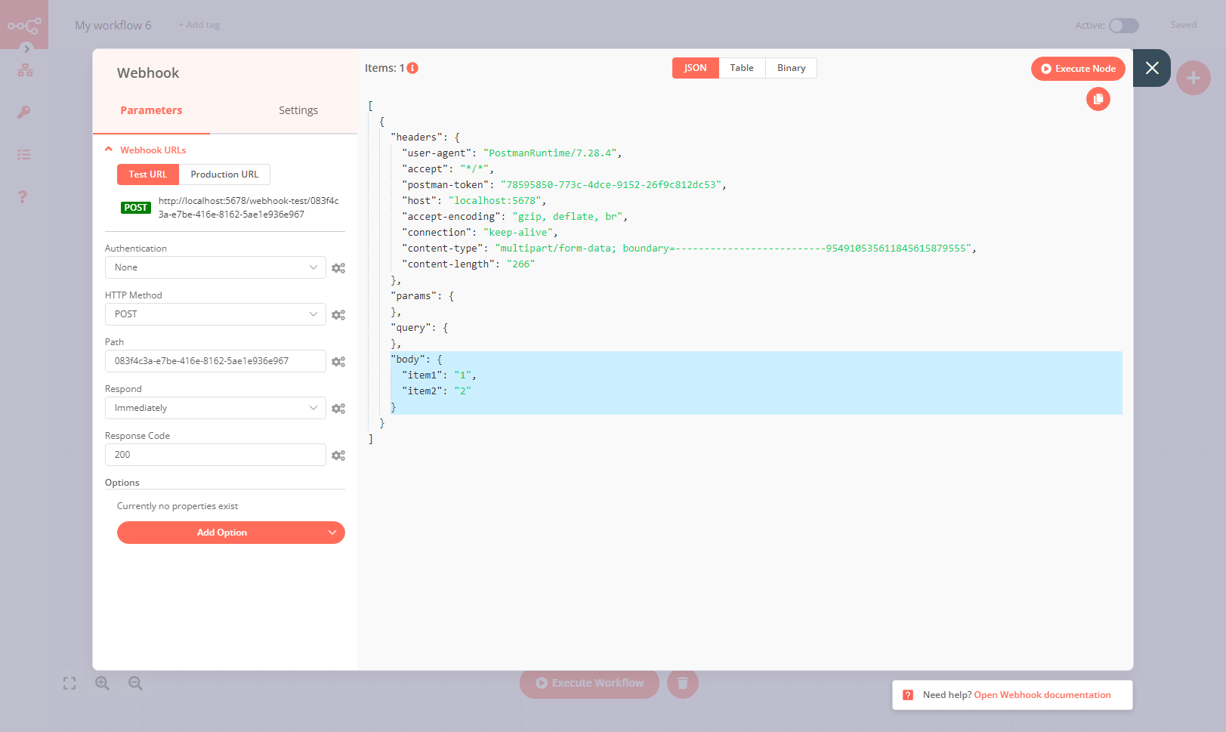This screenshot has height=732, width=1226.
Task: Click the Execute Workflow button
Action: (589, 683)
